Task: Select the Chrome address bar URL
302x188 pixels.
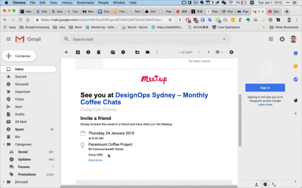Action: coord(102,20)
